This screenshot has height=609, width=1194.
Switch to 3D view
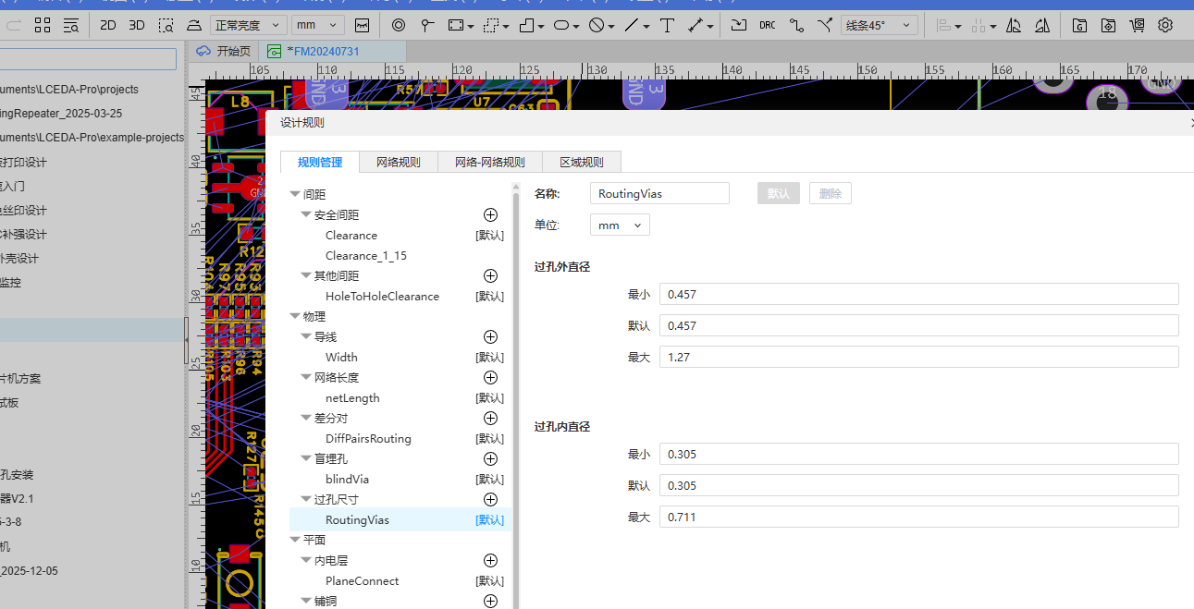click(x=137, y=25)
